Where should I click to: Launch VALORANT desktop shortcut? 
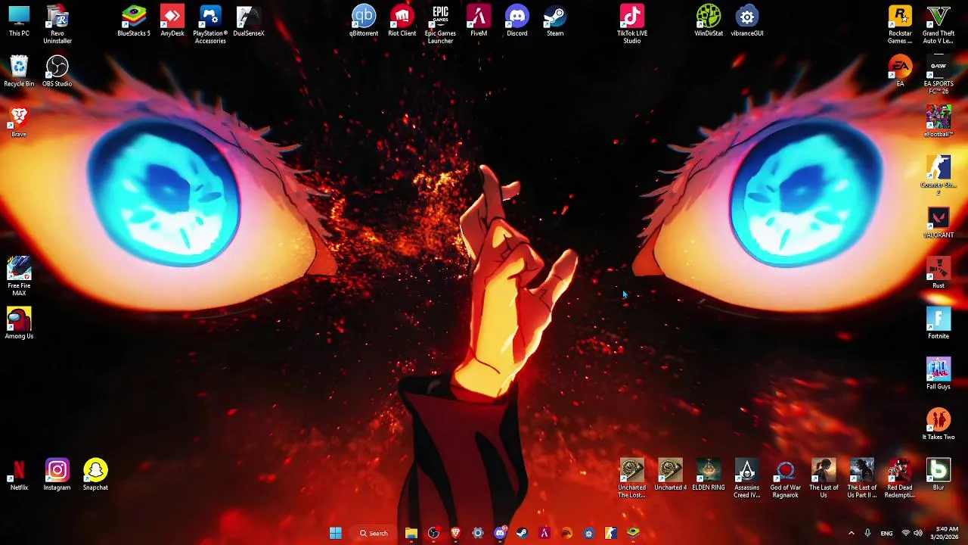coord(939,223)
